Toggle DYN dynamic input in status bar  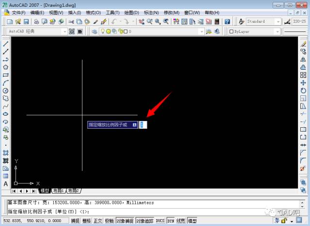[170, 221]
